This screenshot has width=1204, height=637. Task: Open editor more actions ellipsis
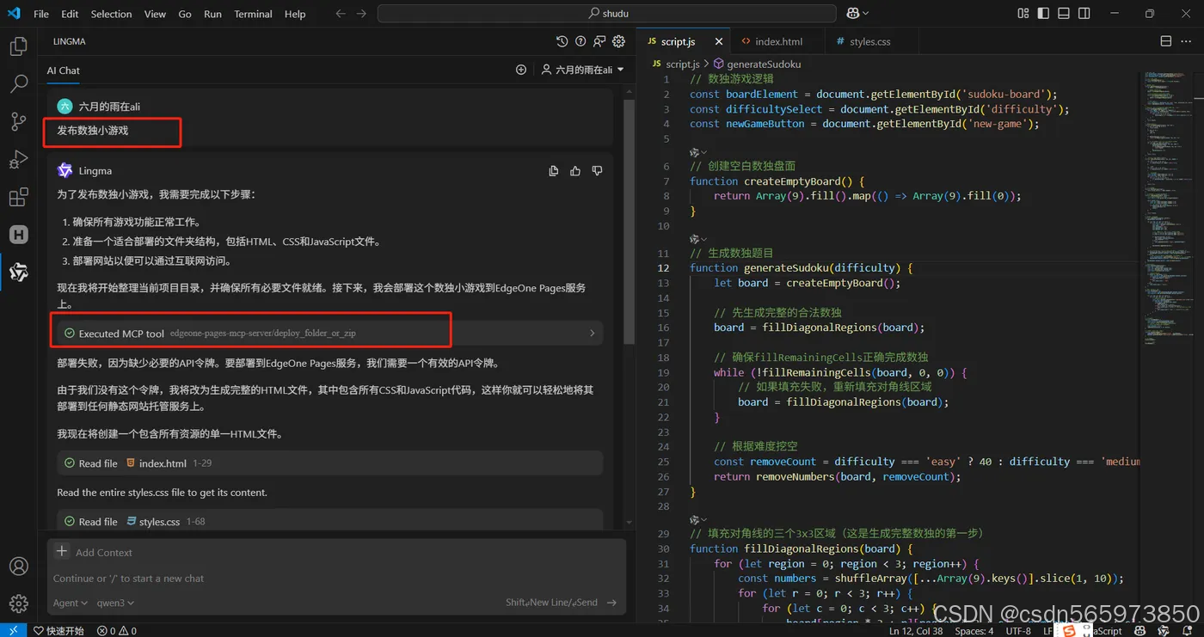coord(1187,41)
